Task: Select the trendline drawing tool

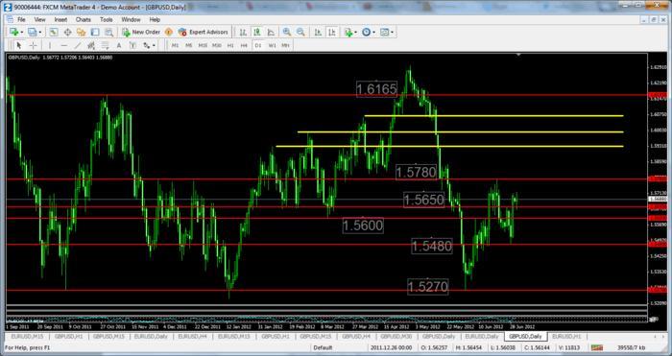Action: 78,45
